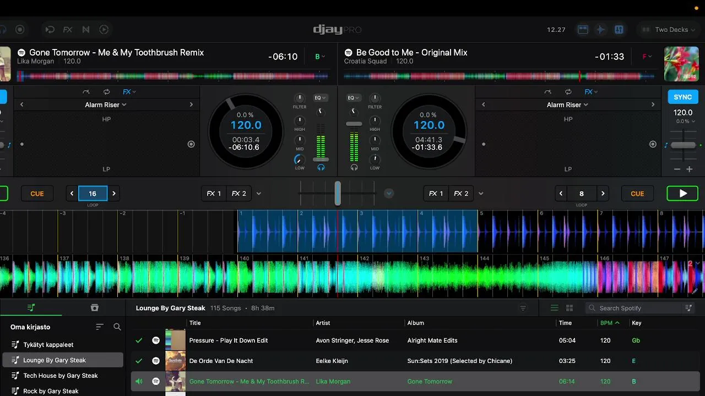The height and width of the screenshot is (396, 705).
Task: Click the right deck jog wheel
Action: click(x=429, y=131)
